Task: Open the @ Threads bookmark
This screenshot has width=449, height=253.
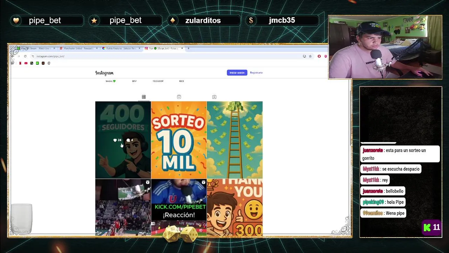Action: pyautogui.click(x=49, y=63)
